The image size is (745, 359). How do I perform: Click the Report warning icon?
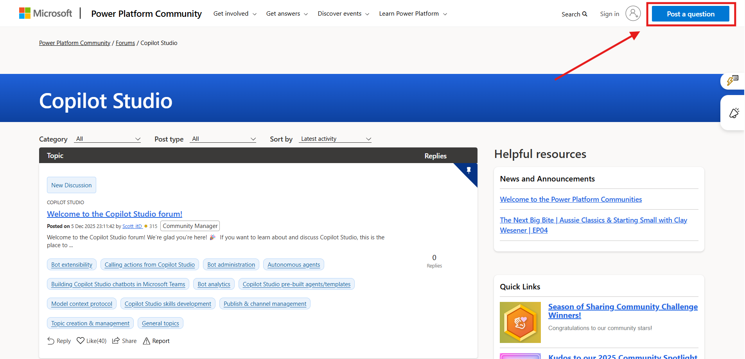147,341
